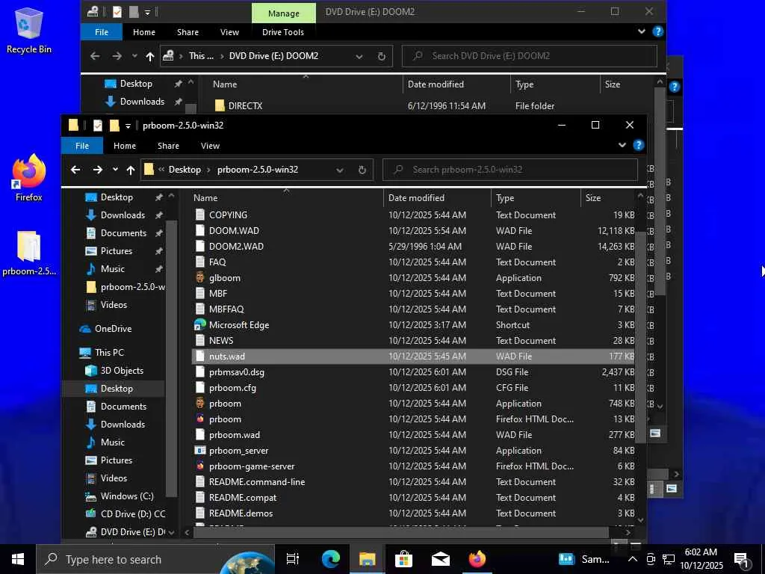765x574 pixels.
Task: Select the prboom_server application icon
Action: pyautogui.click(x=200, y=450)
